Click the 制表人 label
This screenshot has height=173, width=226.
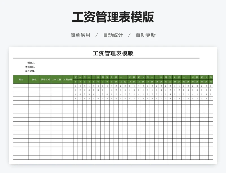point(31,63)
